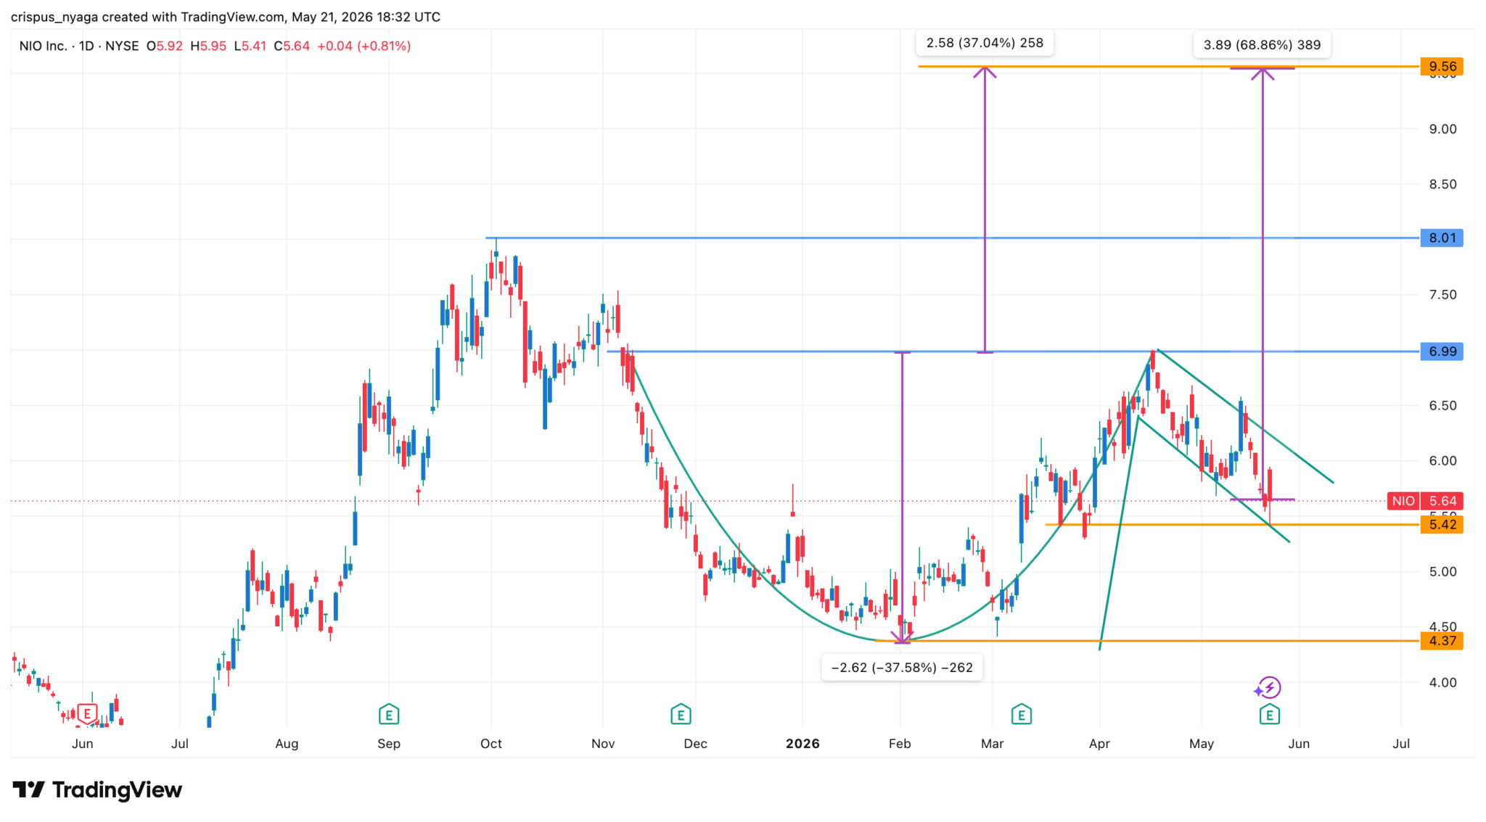This screenshot has height=822, width=1486.
Task: Click the Apr label on time axis
Action: (1099, 744)
